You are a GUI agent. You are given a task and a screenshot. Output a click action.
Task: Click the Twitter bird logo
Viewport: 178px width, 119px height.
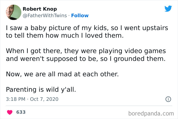tap(168, 9)
